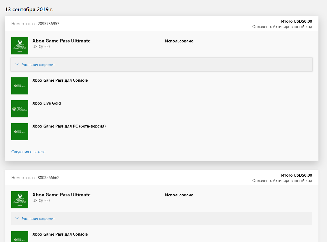Click 'Итого USD$0.00' in order 2095736957
The image size is (327, 242).
(297, 21)
